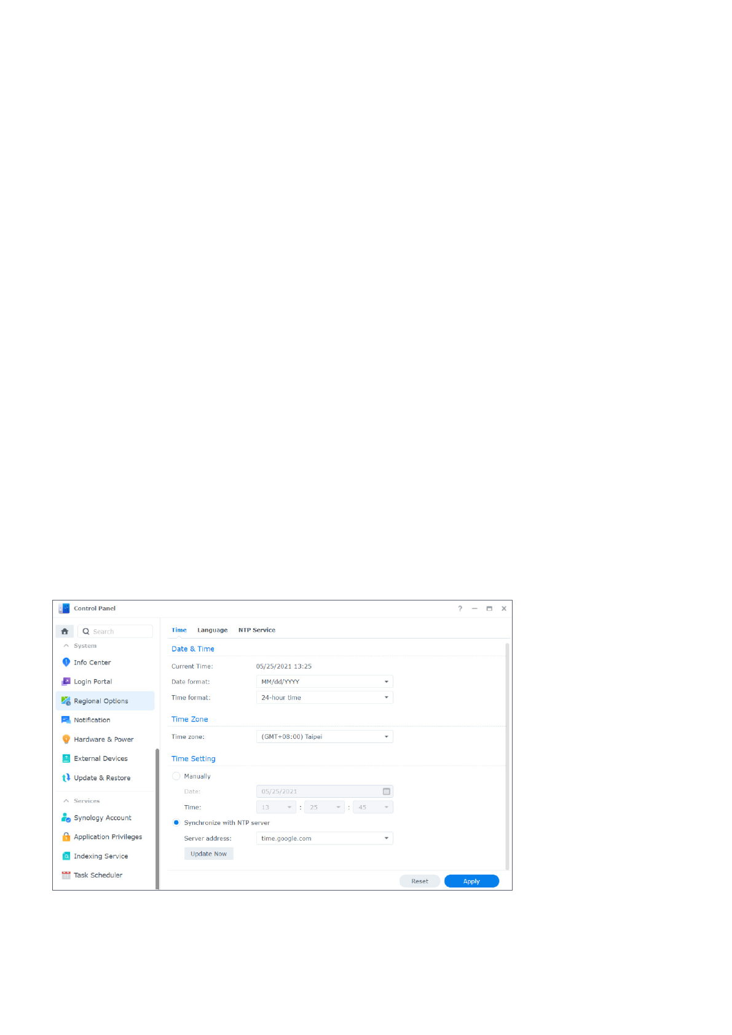Viewport: 732px width, 1035px height.
Task: Open the Time format dropdown
Action: [x=324, y=698]
